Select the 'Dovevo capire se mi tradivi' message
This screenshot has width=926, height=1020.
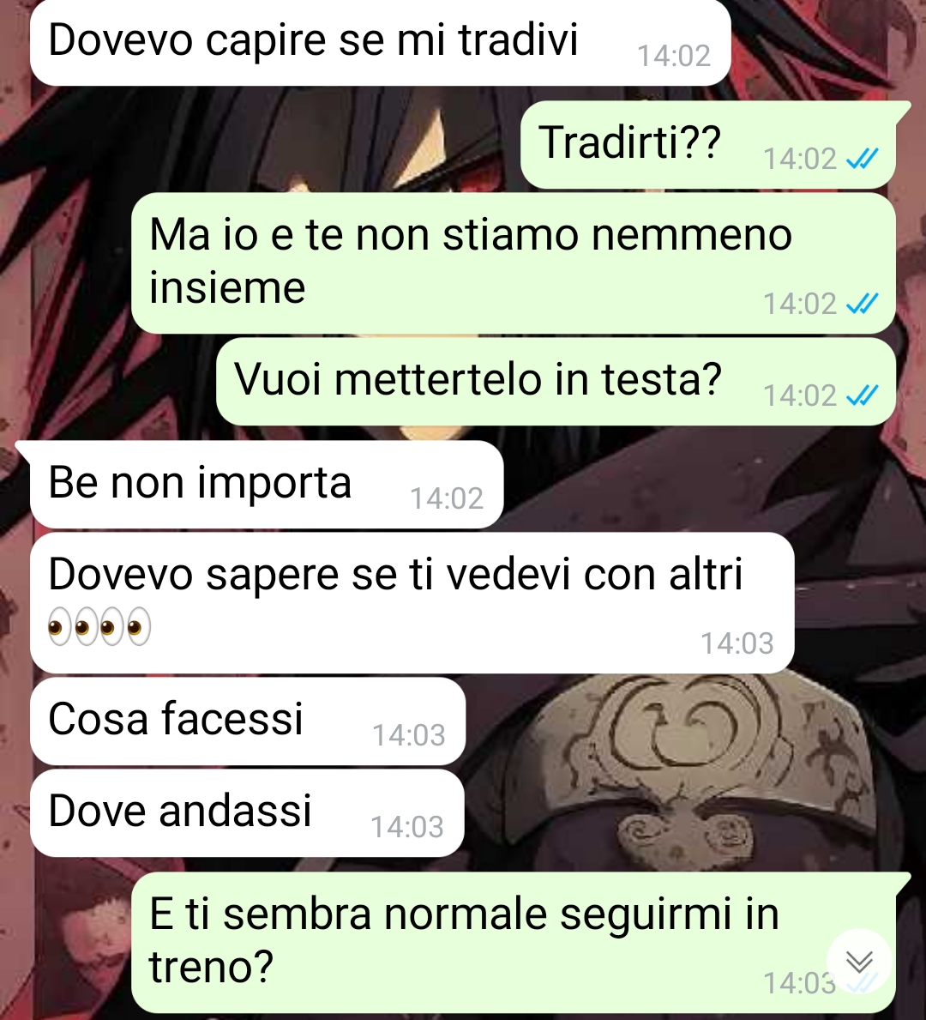click(x=381, y=43)
